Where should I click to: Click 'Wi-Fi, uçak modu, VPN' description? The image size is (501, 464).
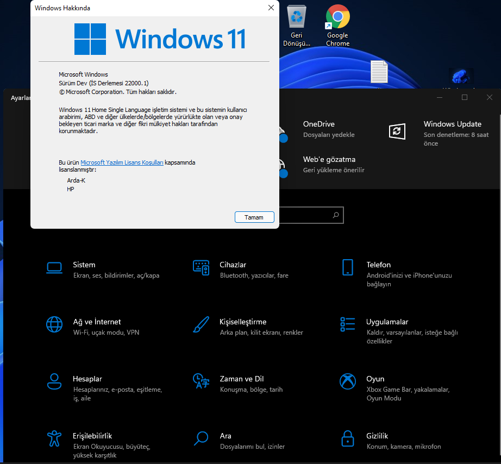click(106, 333)
